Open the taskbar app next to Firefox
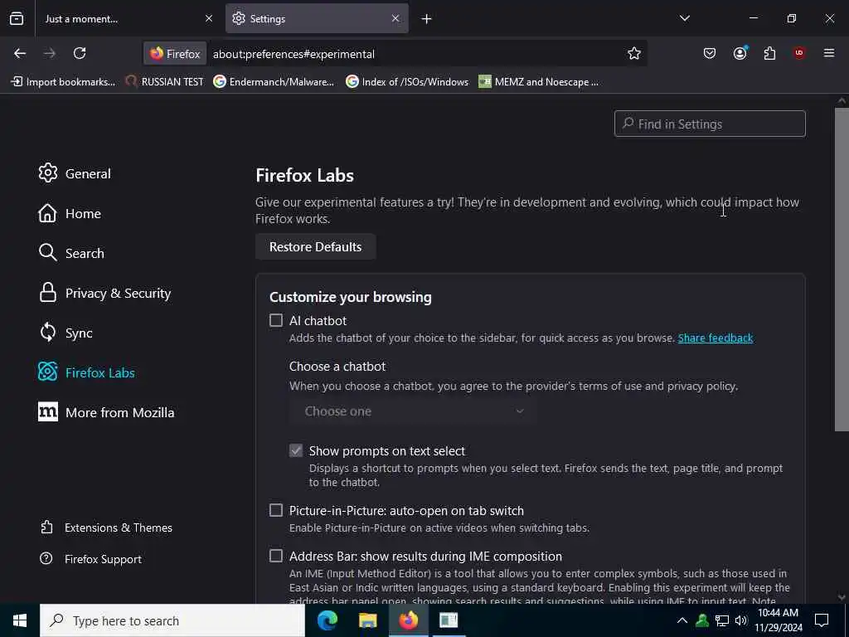Image resolution: width=849 pixels, height=637 pixels. (x=449, y=620)
